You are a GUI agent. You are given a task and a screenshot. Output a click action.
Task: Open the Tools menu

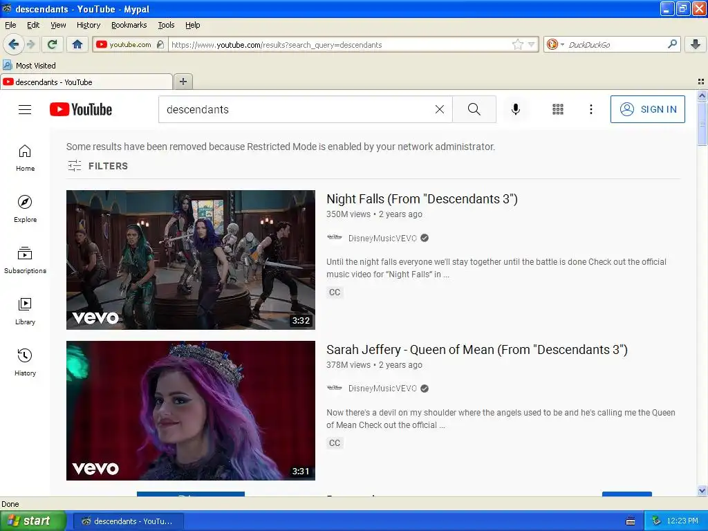click(166, 25)
